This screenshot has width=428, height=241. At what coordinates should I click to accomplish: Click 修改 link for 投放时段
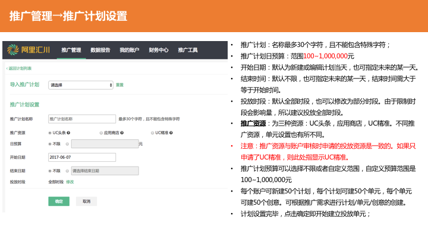tap(70, 182)
